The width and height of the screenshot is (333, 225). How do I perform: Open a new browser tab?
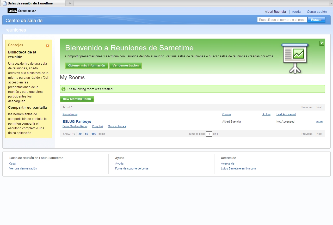point(70,3)
